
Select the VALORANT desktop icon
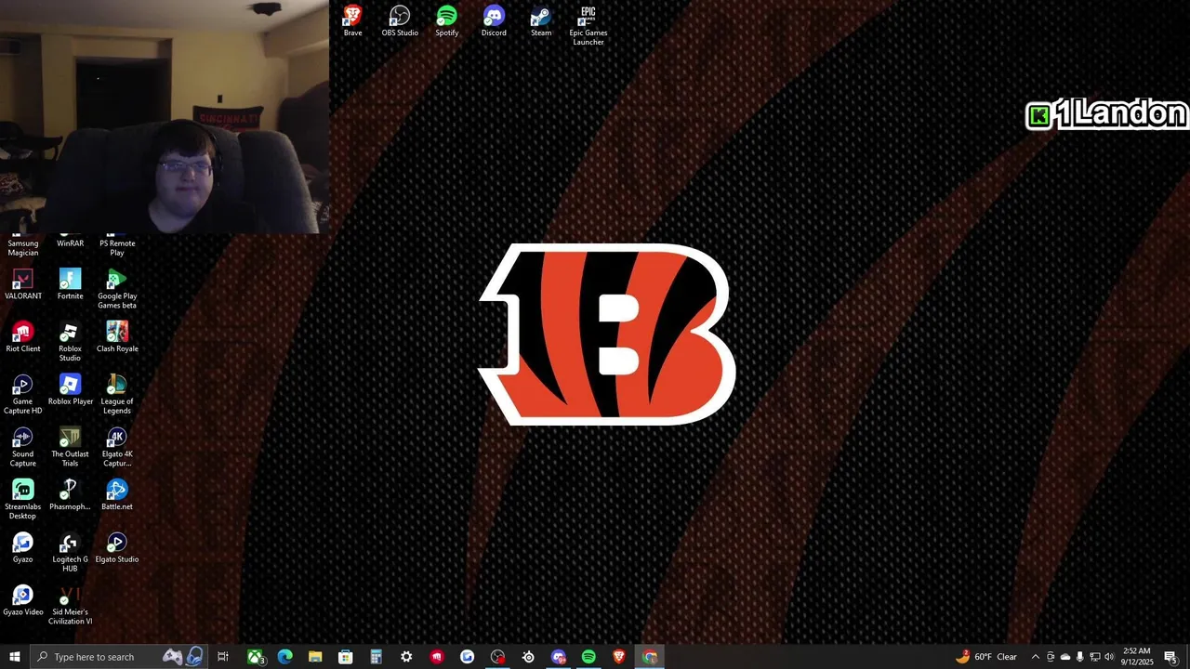point(23,284)
